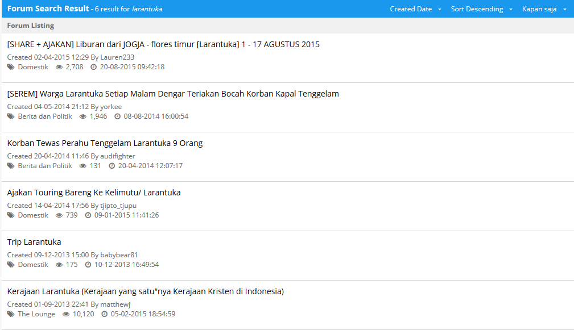Click the eye icon showing 2,708 views
The width and height of the screenshot is (574, 330).
(59, 66)
